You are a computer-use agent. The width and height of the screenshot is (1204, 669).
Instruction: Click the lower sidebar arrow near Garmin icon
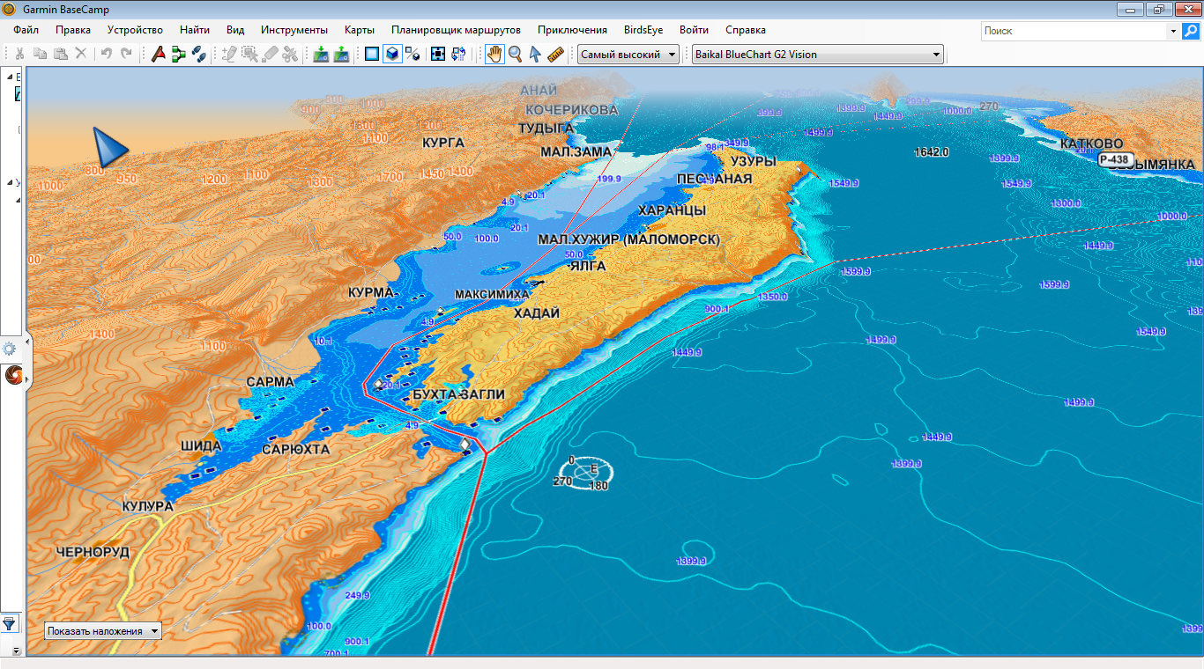[x=26, y=379]
